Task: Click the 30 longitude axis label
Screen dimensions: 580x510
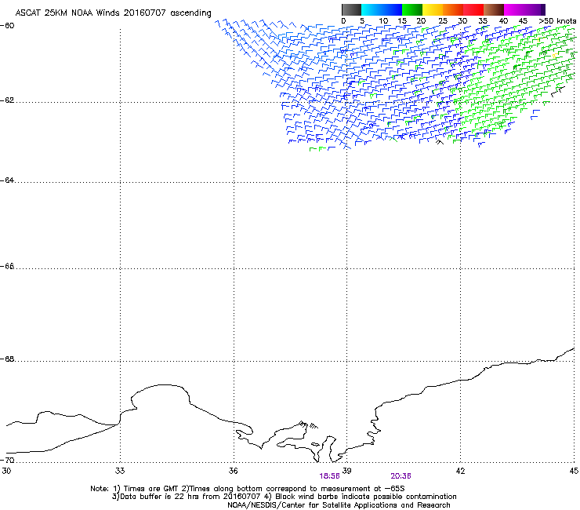Action: [x=6, y=471]
